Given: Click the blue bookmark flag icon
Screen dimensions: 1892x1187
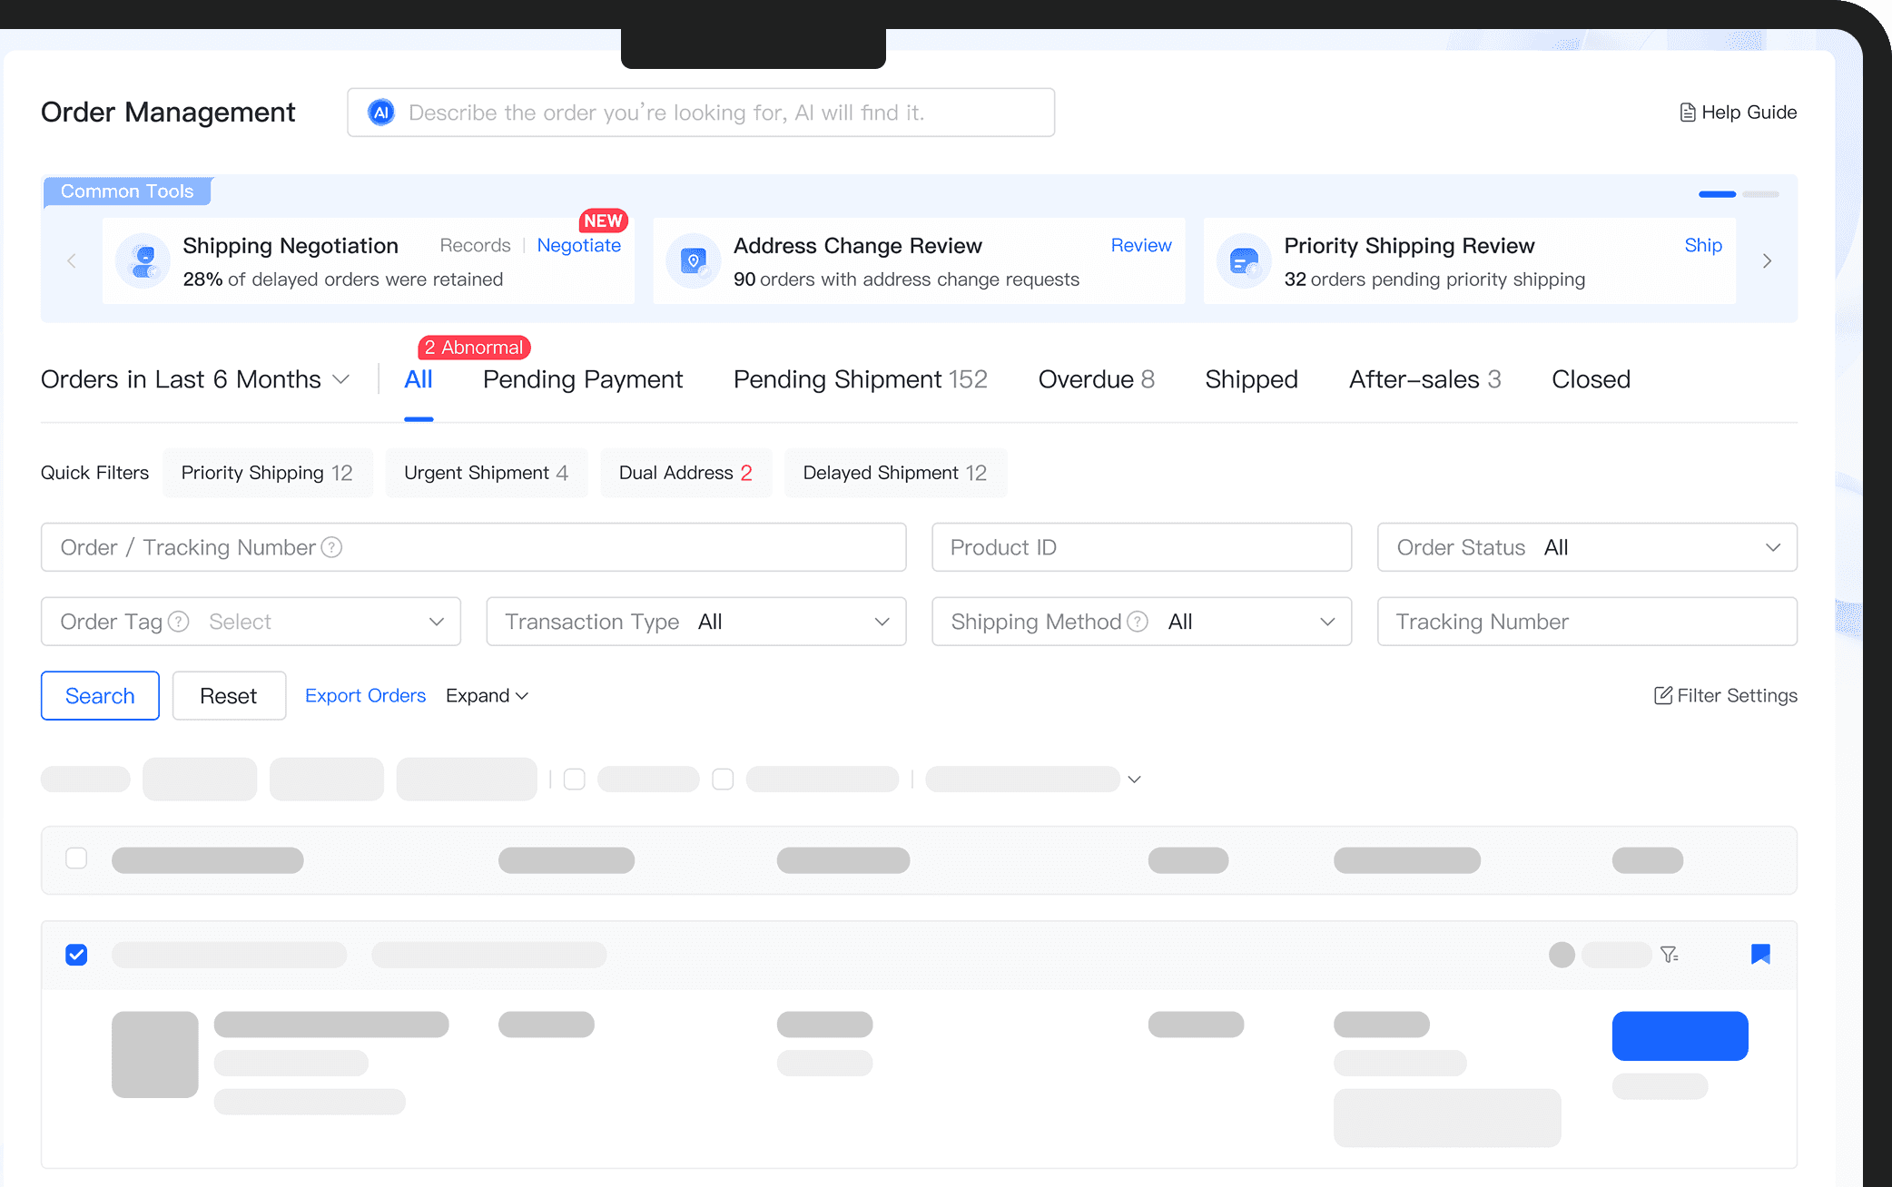Looking at the screenshot, I should (x=1760, y=954).
